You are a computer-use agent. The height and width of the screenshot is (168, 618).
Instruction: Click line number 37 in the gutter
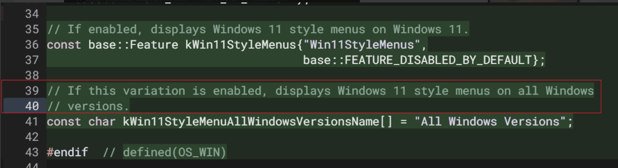[x=32, y=60]
